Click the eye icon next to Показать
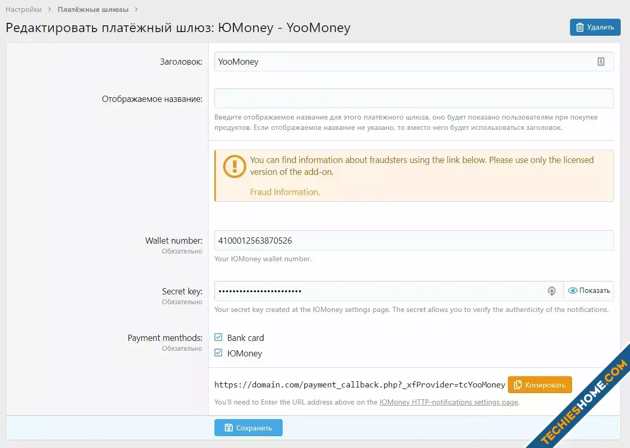The image size is (630, 448). point(573,291)
